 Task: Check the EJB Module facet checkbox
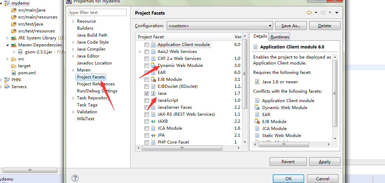(147, 79)
